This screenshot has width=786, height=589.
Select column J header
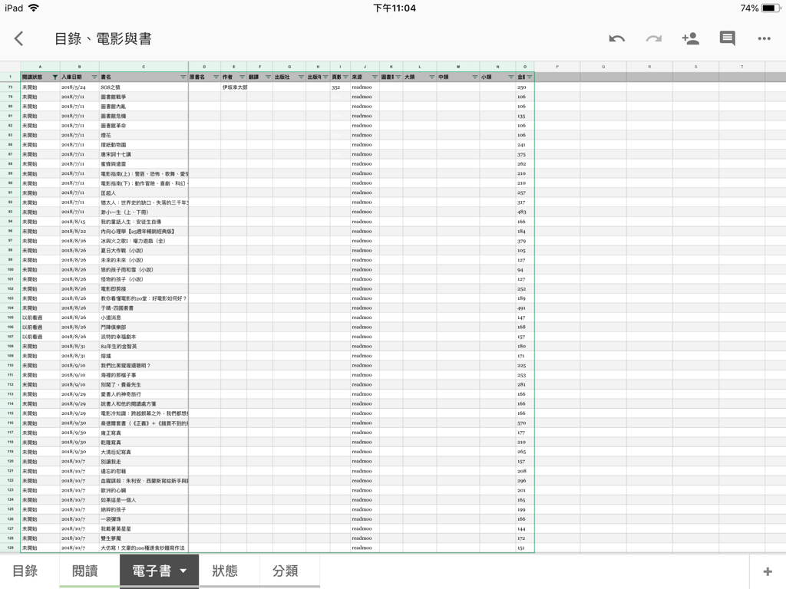pyautogui.click(x=365, y=67)
